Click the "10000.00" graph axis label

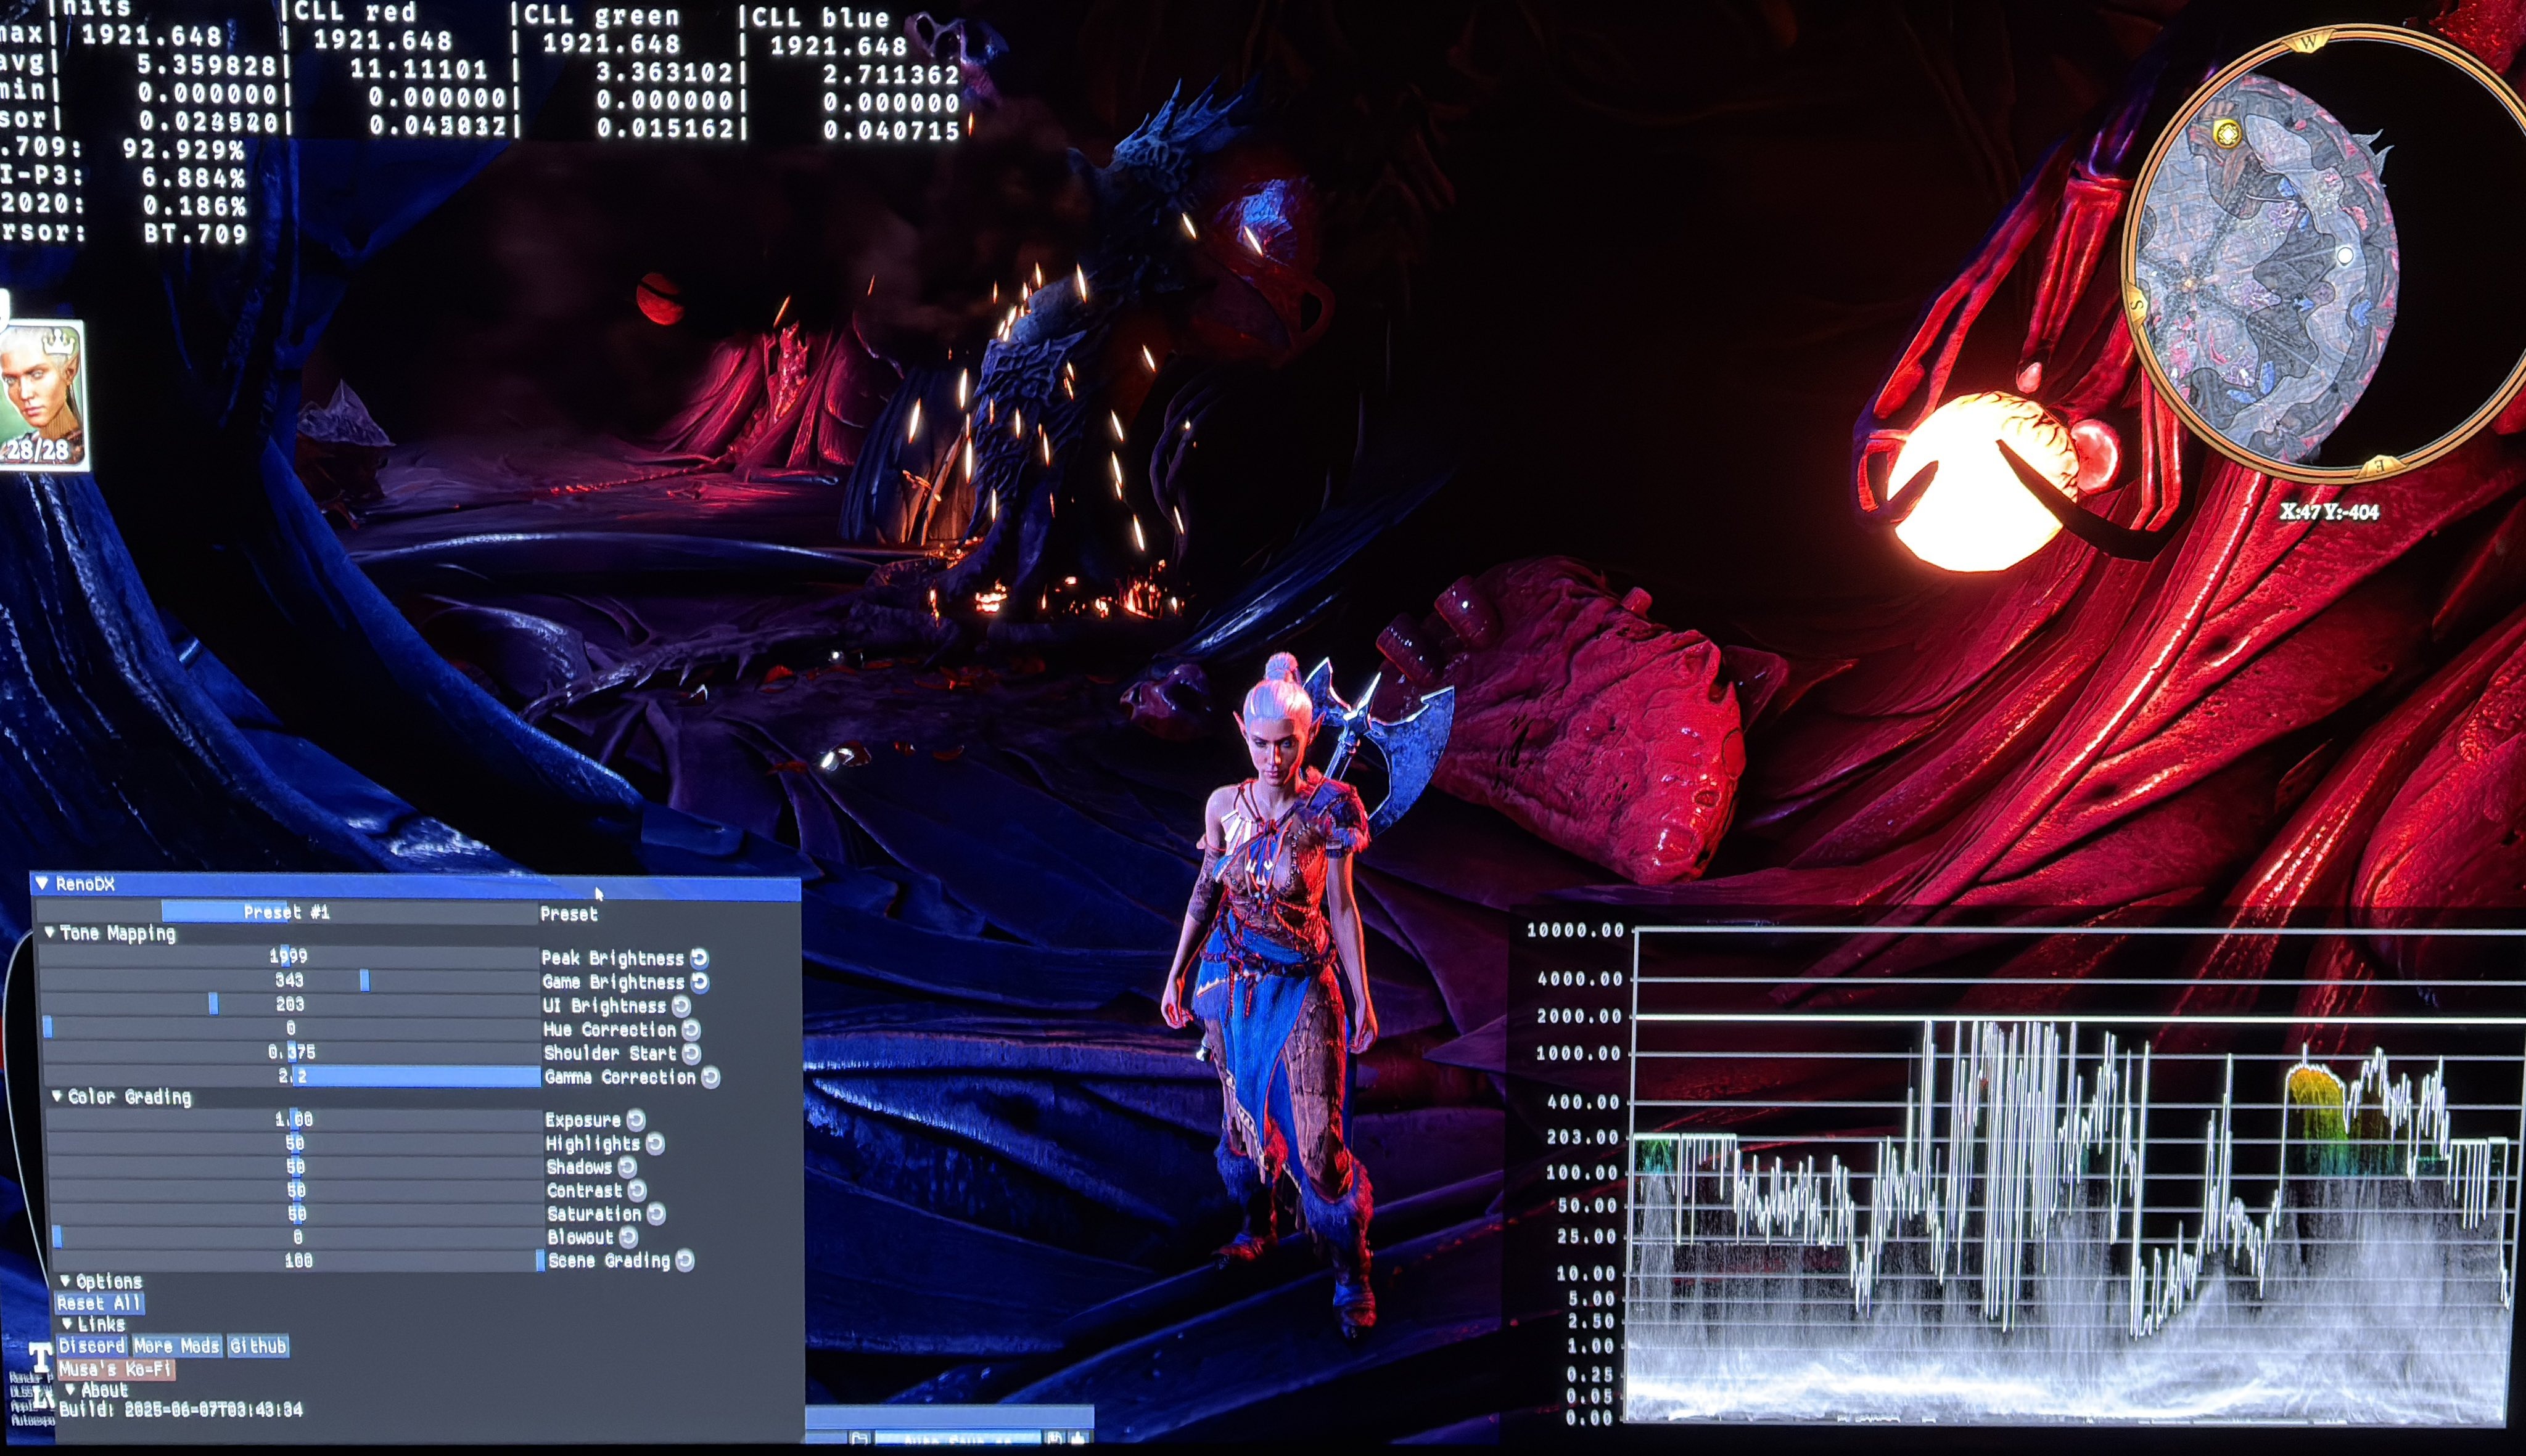1576,931
